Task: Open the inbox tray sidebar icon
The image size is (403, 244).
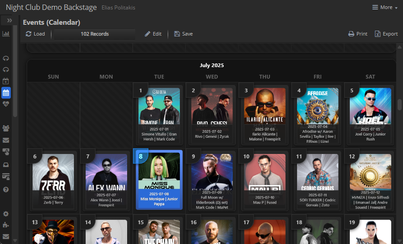Action: pyautogui.click(x=6, y=165)
